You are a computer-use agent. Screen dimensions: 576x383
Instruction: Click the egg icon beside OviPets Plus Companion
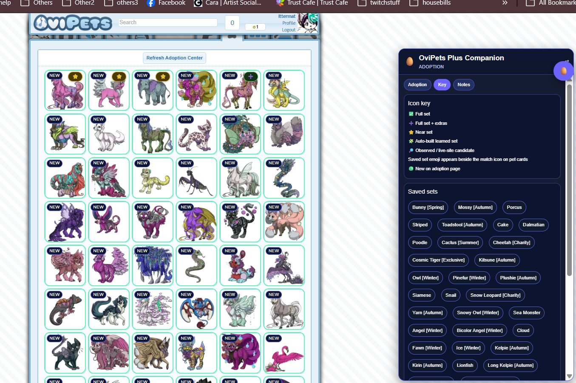410,62
